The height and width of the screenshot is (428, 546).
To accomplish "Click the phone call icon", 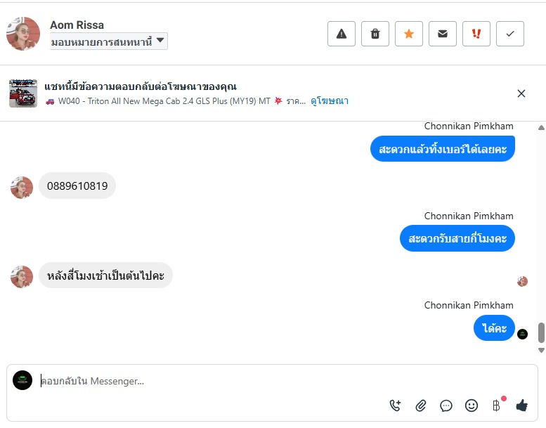I will point(395,406).
